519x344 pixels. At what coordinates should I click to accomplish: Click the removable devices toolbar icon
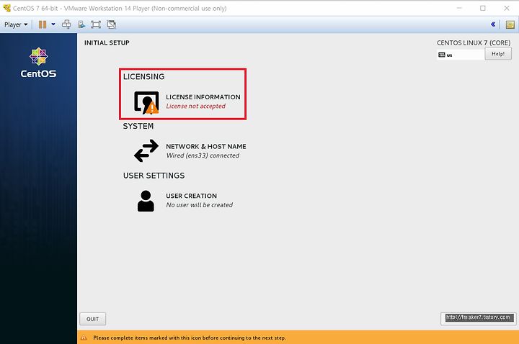tap(81, 24)
